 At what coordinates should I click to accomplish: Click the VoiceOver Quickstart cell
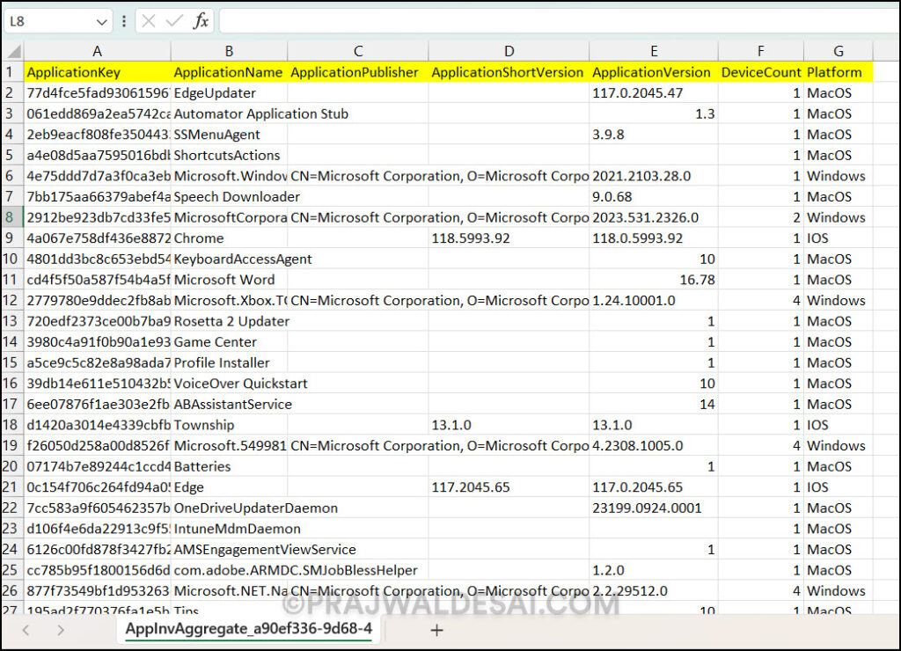pos(229,384)
